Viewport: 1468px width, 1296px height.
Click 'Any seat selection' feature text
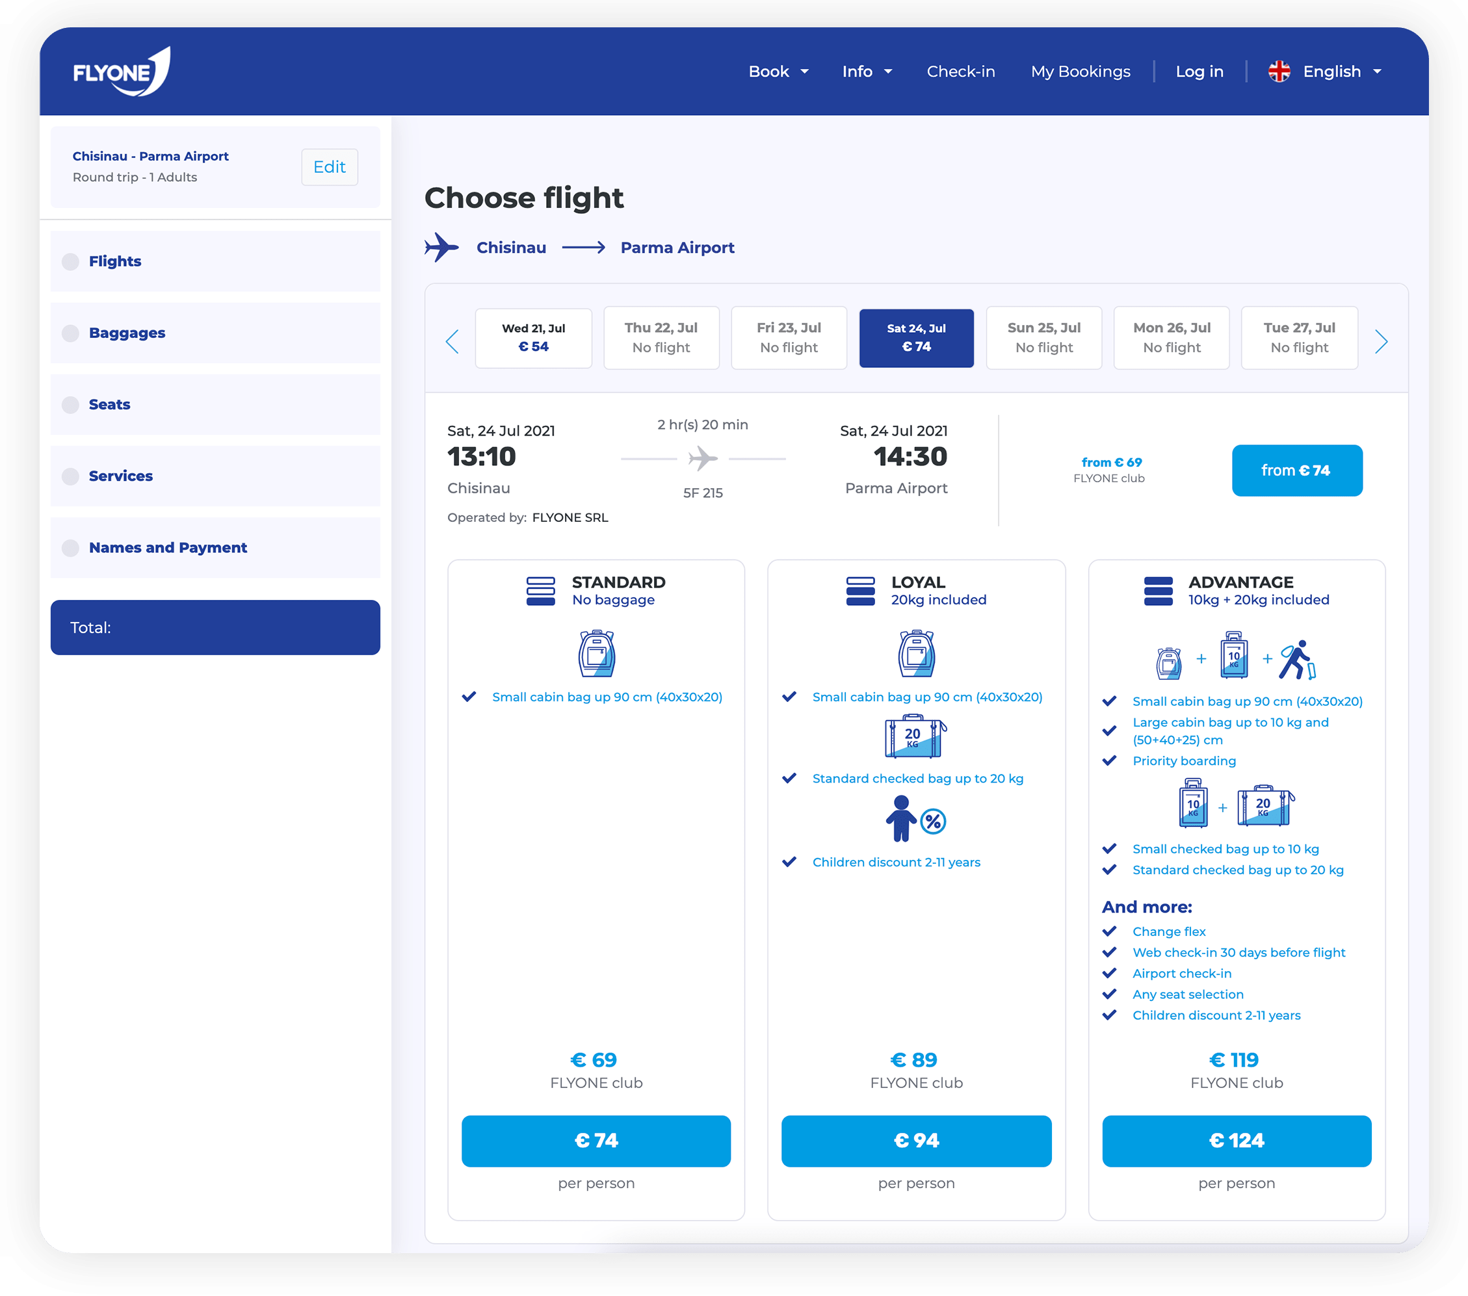(x=1187, y=994)
